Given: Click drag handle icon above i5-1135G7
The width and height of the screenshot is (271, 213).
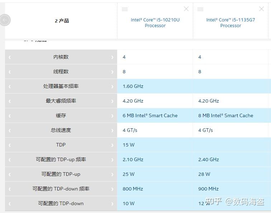Looking at the screenshot, I should (x=200, y=9).
